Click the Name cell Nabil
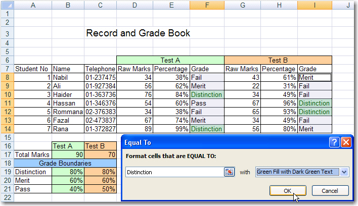The width and height of the screenshot is (358, 206). [x=68, y=77]
